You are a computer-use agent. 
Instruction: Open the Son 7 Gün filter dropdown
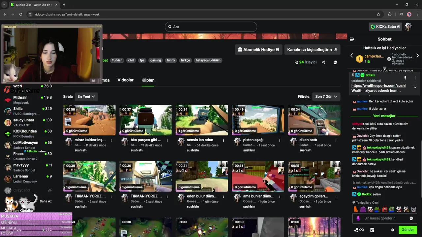point(326,96)
